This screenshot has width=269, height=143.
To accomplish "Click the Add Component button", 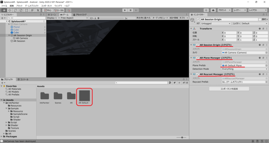I will point(229,89).
